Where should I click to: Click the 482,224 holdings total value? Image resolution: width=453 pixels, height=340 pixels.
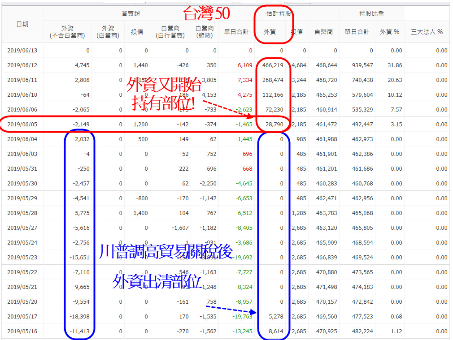tap(362, 331)
